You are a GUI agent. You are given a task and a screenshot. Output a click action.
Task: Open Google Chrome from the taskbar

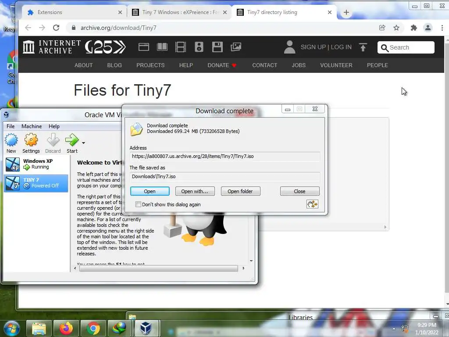(93, 328)
